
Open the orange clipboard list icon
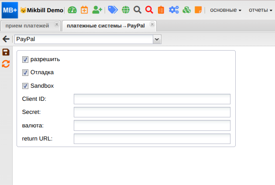pos(161,10)
